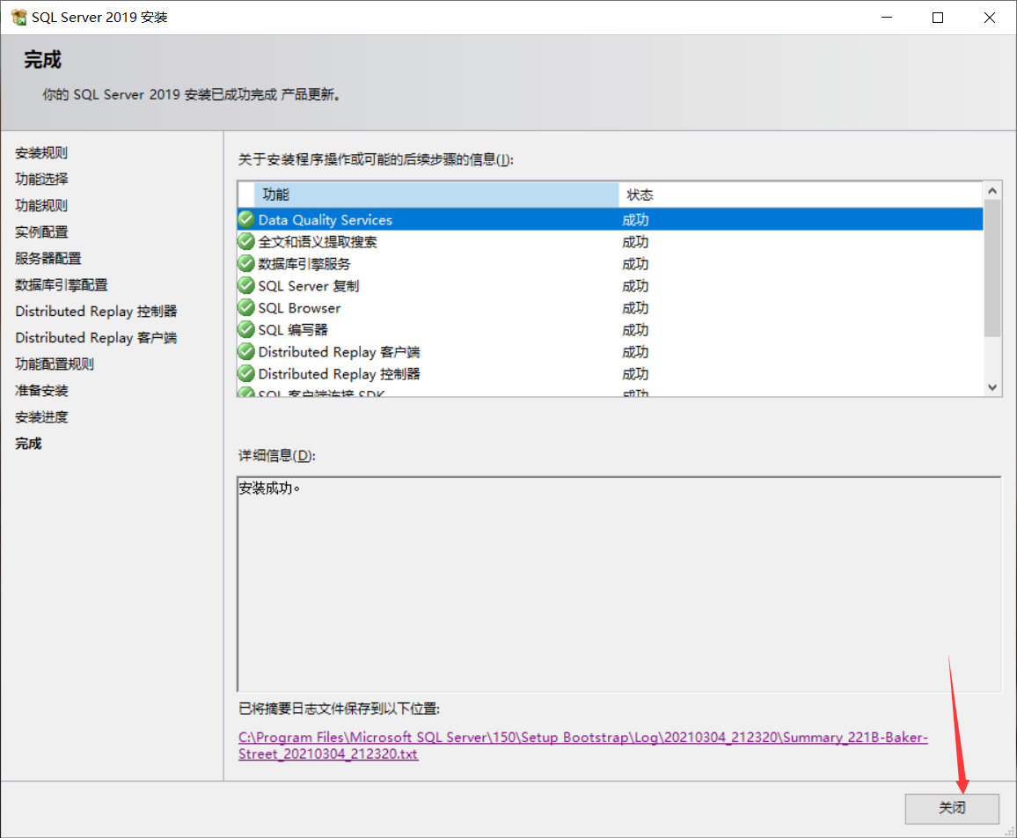Click Distributed Replay 控制器 step in sidebar
The height and width of the screenshot is (838, 1017).
click(96, 311)
